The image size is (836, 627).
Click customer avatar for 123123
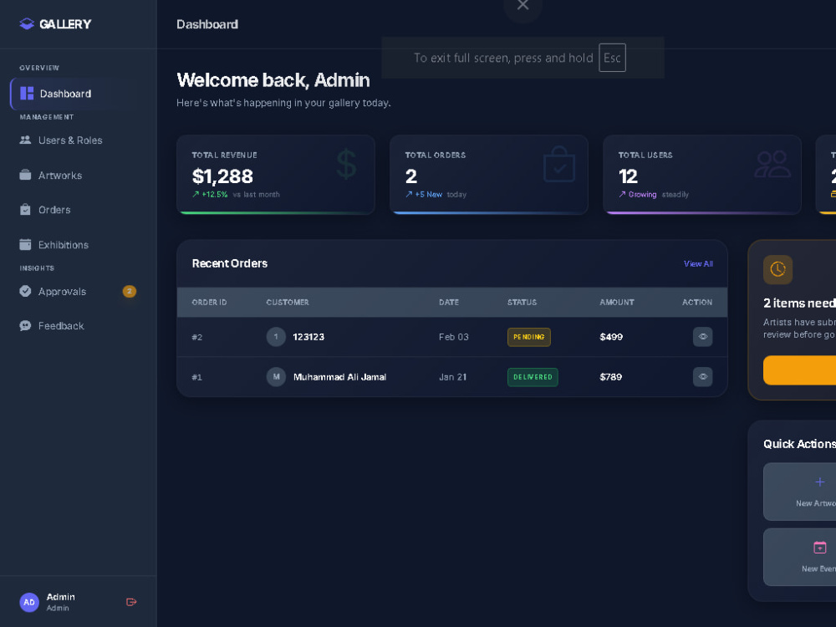pyautogui.click(x=276, y=337)
